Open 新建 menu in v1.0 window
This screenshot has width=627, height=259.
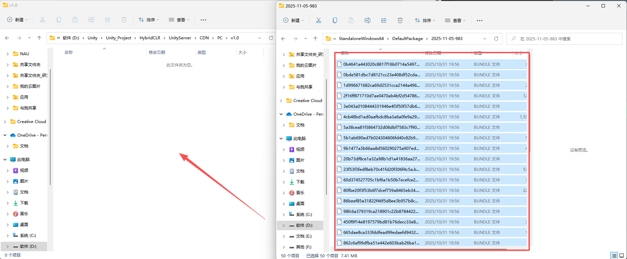coord(17,20)
